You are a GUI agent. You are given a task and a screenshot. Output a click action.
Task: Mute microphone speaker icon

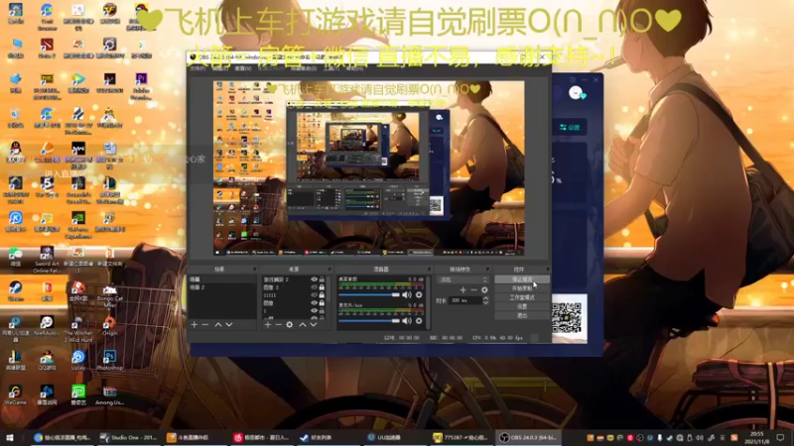pos(407,321)
